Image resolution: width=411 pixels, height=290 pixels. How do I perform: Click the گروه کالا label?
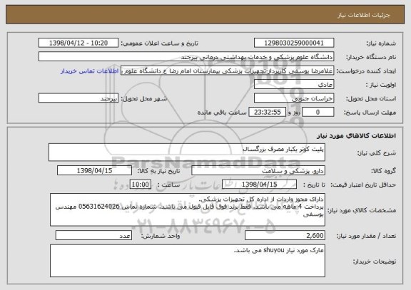click(383, 171)
